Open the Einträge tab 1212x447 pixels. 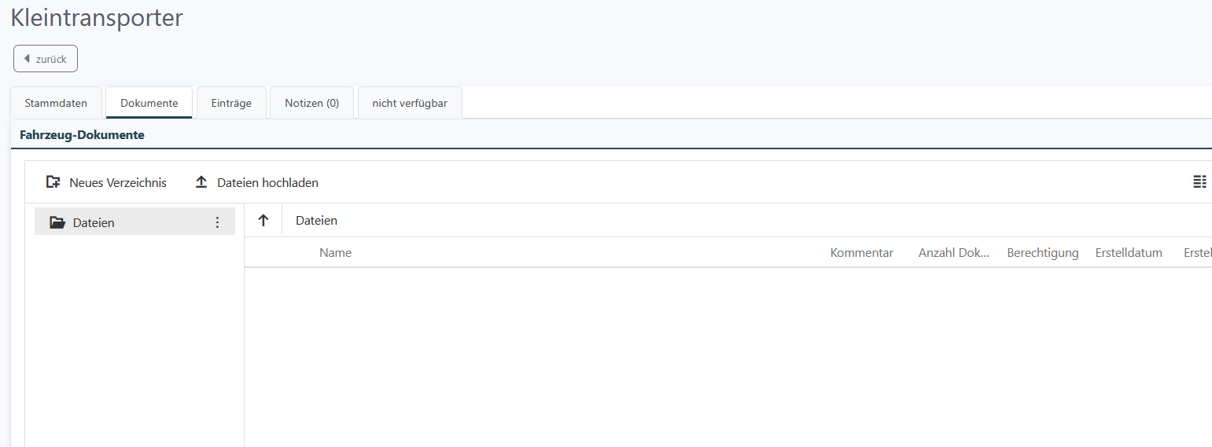pyautogui.click(x=231, y=103)
